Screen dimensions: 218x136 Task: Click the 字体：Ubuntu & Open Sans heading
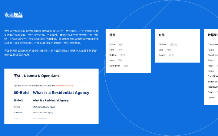(36, 76)
